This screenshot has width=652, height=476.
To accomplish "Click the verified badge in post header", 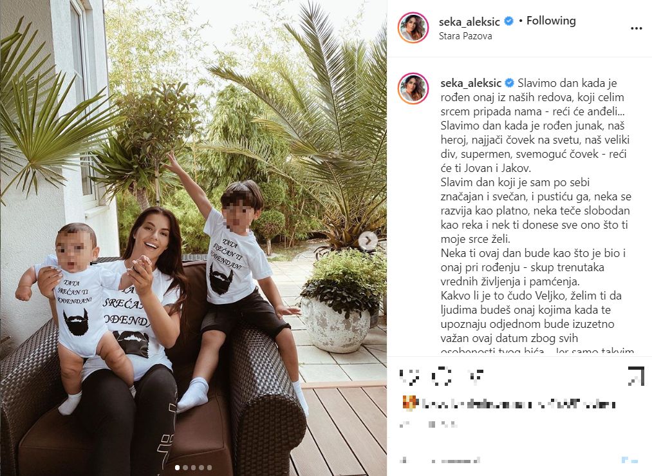I will pyautogui.click(x=509, y=21).
